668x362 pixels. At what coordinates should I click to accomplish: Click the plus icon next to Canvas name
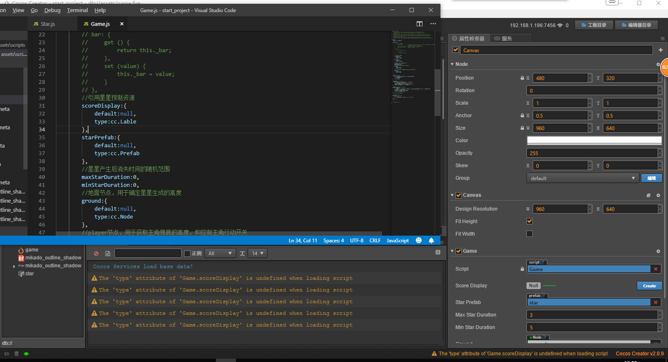[x=660, y=50]
